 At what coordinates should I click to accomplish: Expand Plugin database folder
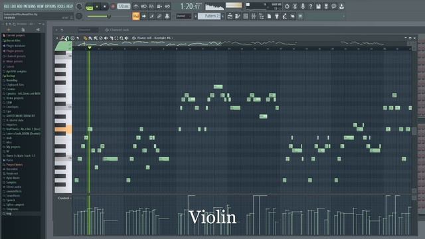point(15,46)
